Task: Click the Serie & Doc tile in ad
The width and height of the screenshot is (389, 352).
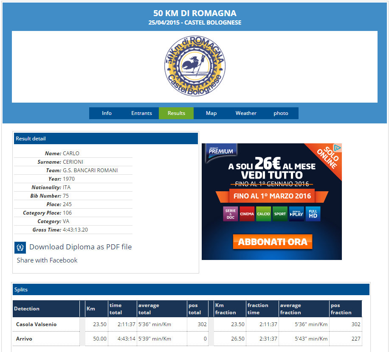Action: [231, 214]
